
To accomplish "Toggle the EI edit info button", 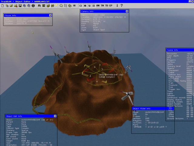I will (94, 6).
